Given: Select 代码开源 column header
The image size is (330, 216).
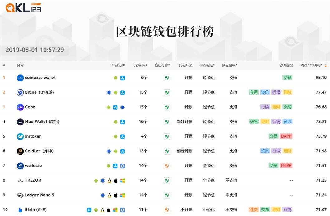Looking at the screenshot, I should point(185,65).
